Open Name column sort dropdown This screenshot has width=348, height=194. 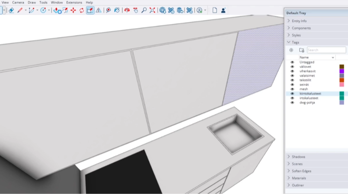pos(333,57)
